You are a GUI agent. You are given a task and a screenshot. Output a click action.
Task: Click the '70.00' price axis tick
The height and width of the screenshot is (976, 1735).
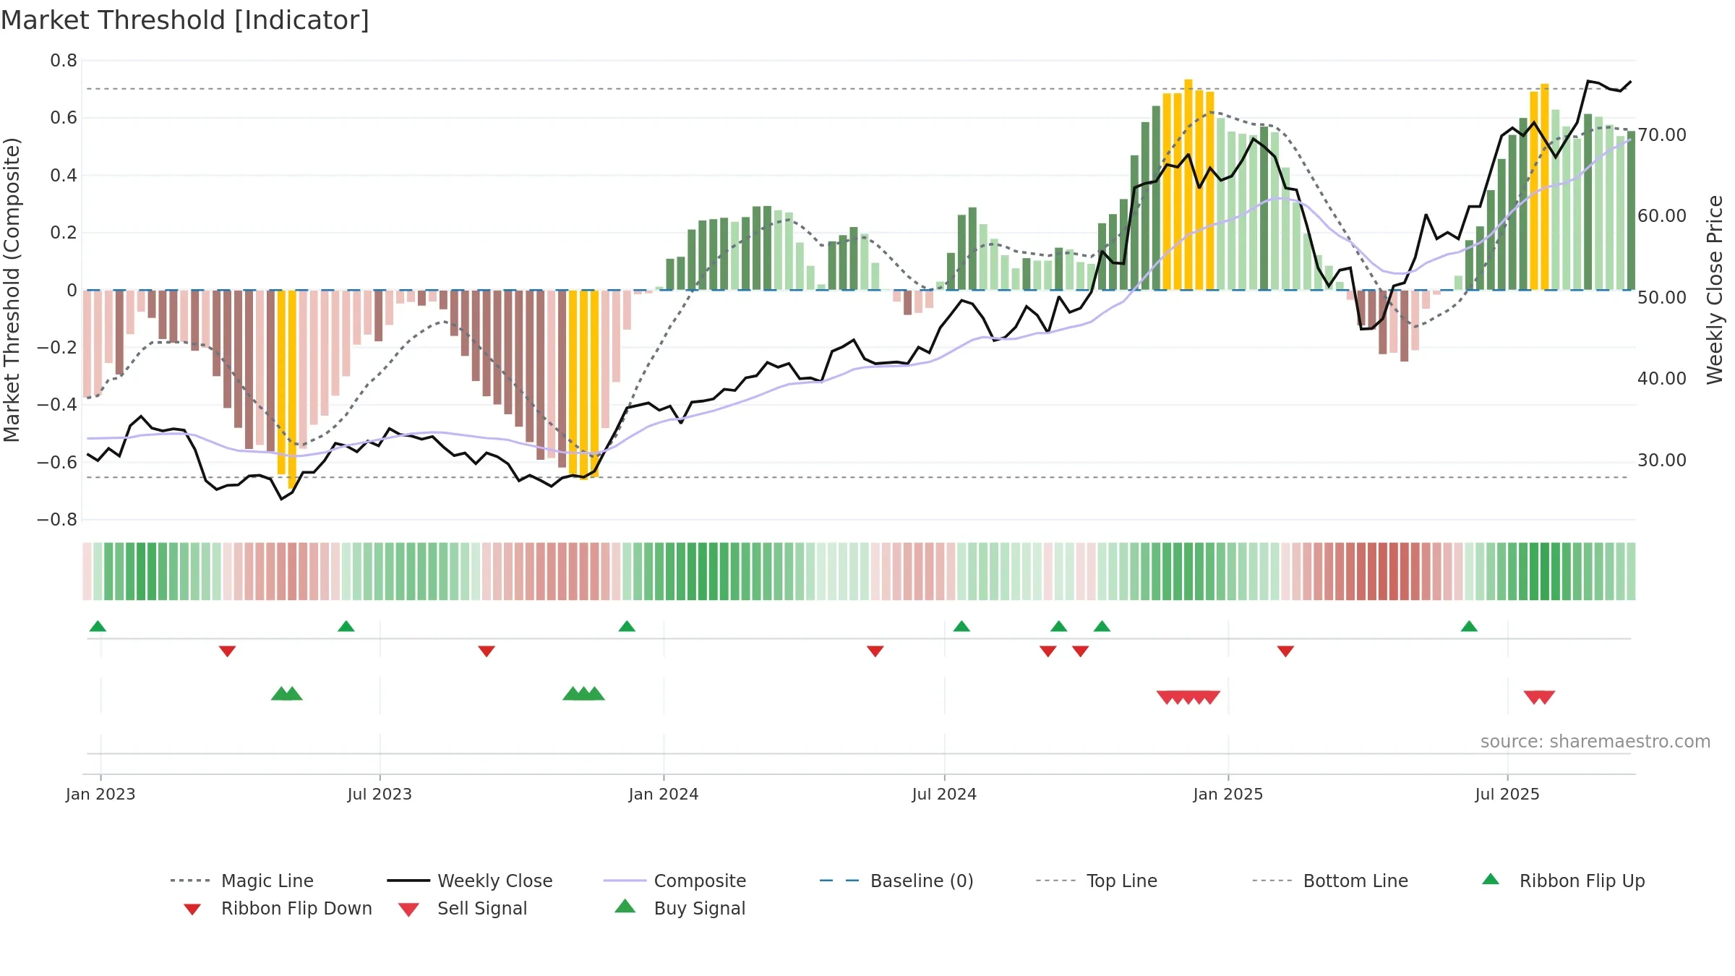[x=1662, y=135]
